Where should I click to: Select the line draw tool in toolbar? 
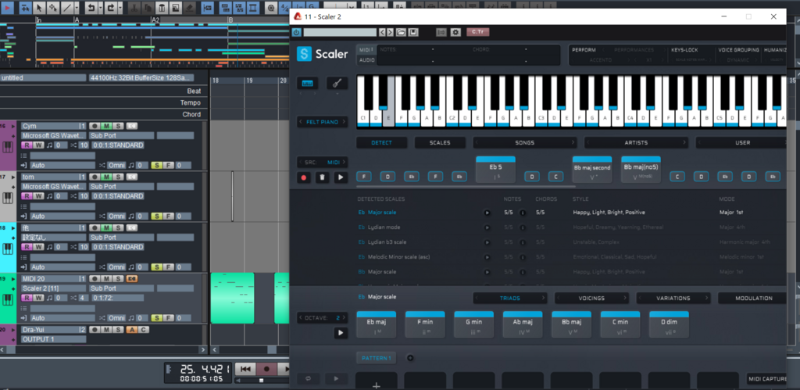pyautogui.click(x=66, y=8)
